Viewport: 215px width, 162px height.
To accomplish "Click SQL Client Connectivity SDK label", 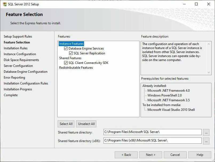I will [x=89, y=63].
